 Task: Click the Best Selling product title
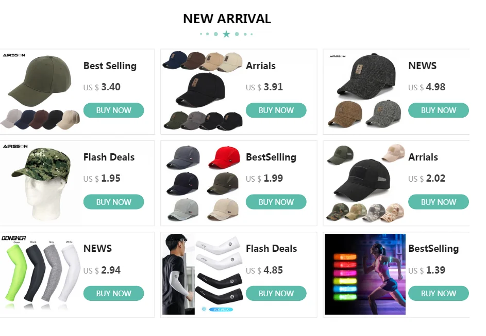(110, 66)
